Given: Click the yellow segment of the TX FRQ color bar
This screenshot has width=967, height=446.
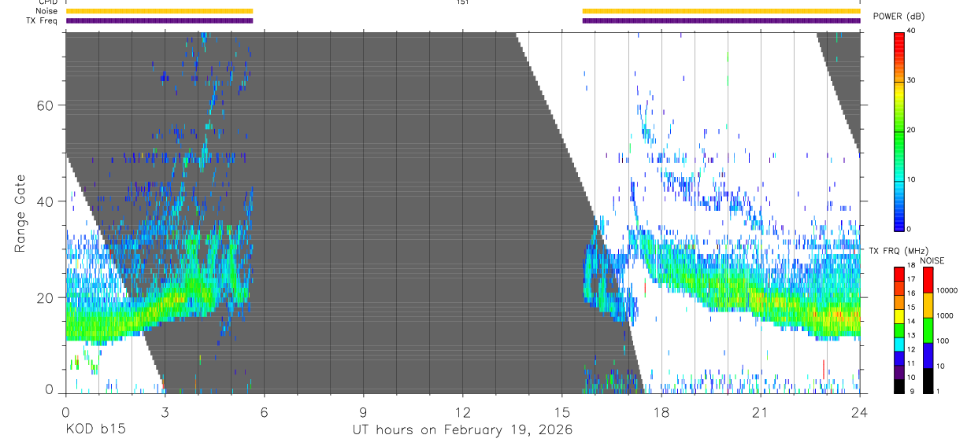Looking at the screenshot, I should (899, 316).
